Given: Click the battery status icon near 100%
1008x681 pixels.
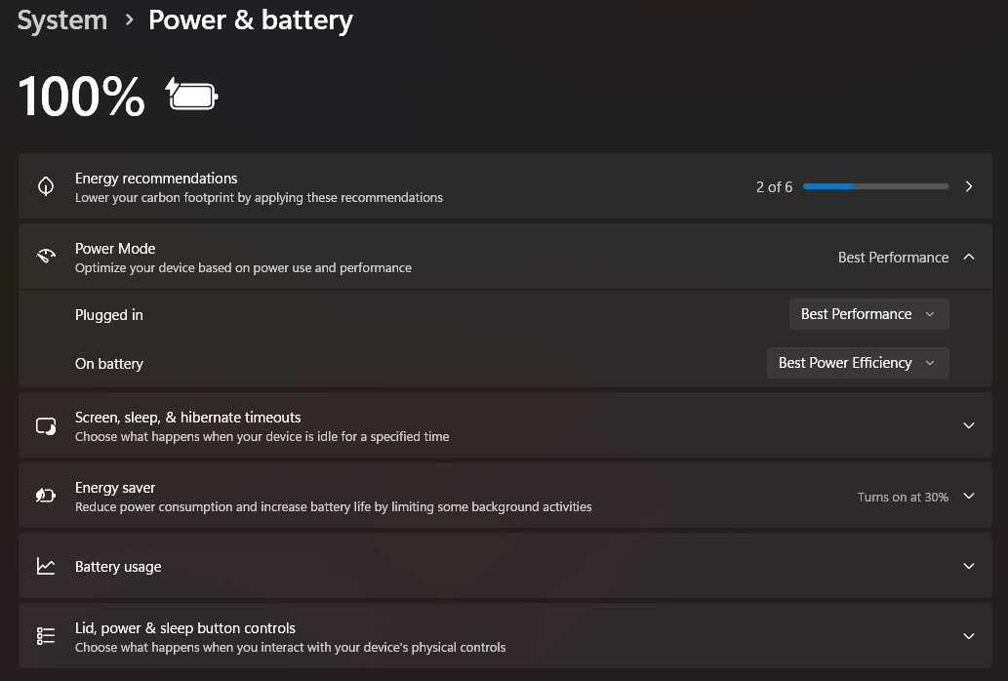Looking at the screenshot, I should [191, 95].
